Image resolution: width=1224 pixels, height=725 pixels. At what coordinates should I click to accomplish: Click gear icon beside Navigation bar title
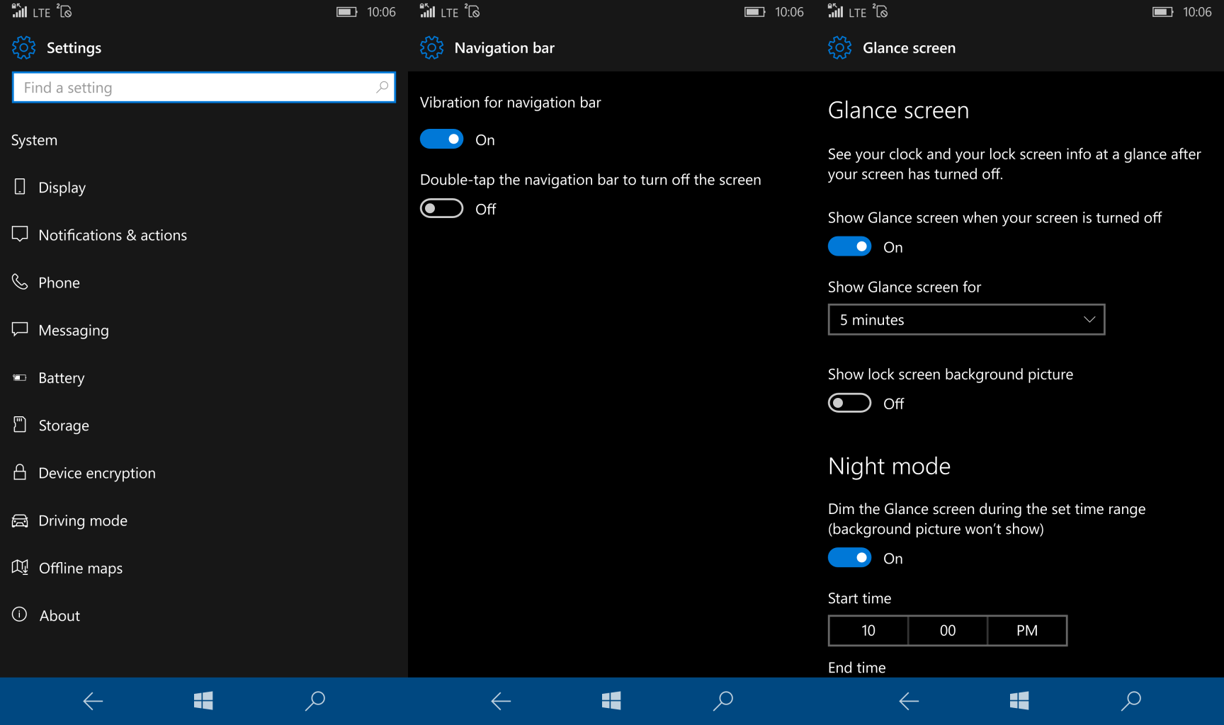pos(431,47)
